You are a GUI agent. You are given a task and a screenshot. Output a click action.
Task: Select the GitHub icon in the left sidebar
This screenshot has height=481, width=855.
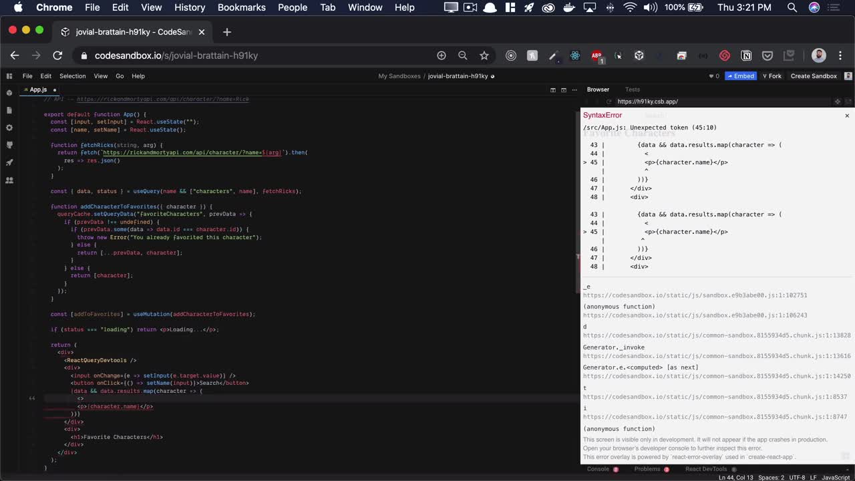pos(9,145)
